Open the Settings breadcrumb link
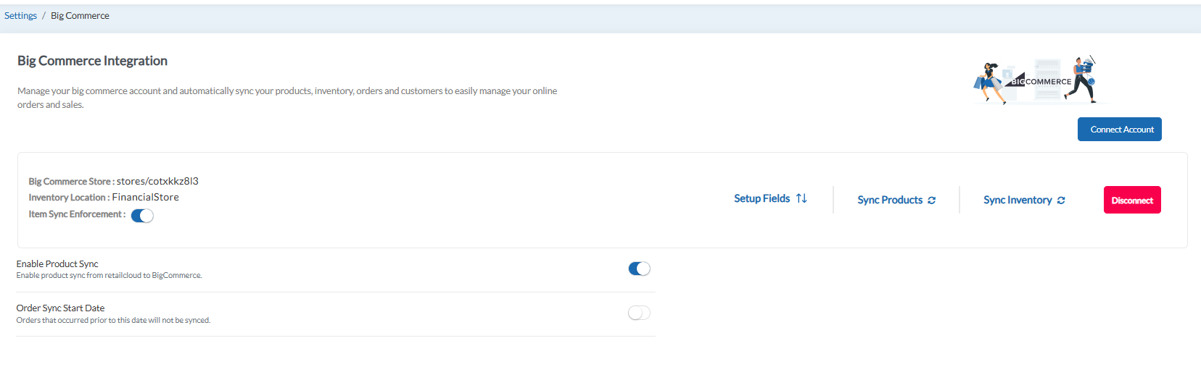Viewport: 1201px width, 367px height. coord(20,16)
